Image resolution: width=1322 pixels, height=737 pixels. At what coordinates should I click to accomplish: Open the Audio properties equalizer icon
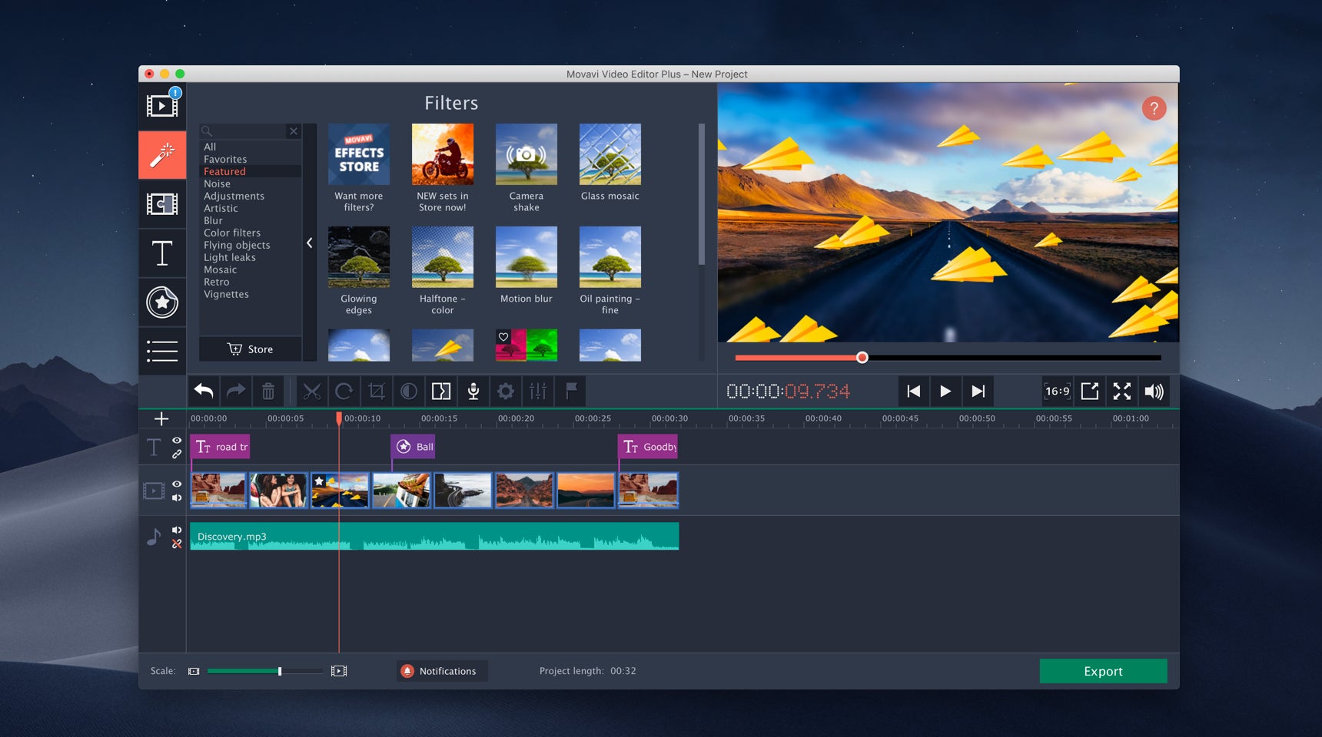click(538, 392)
